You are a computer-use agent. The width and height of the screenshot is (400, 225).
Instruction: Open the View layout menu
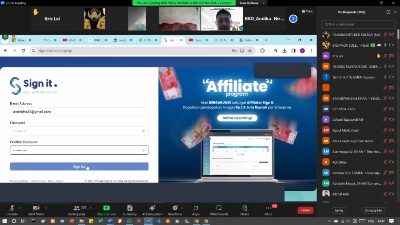pyautogui.click(x=308, y=11)
